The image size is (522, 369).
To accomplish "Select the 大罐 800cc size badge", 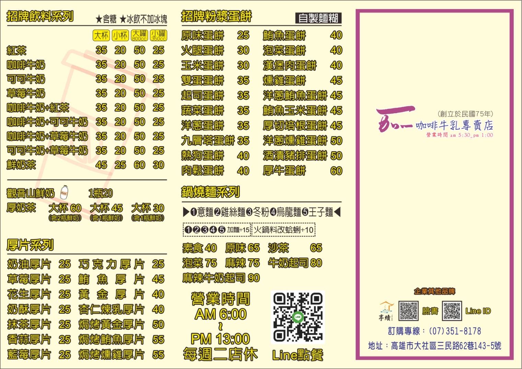I will 139,35.
